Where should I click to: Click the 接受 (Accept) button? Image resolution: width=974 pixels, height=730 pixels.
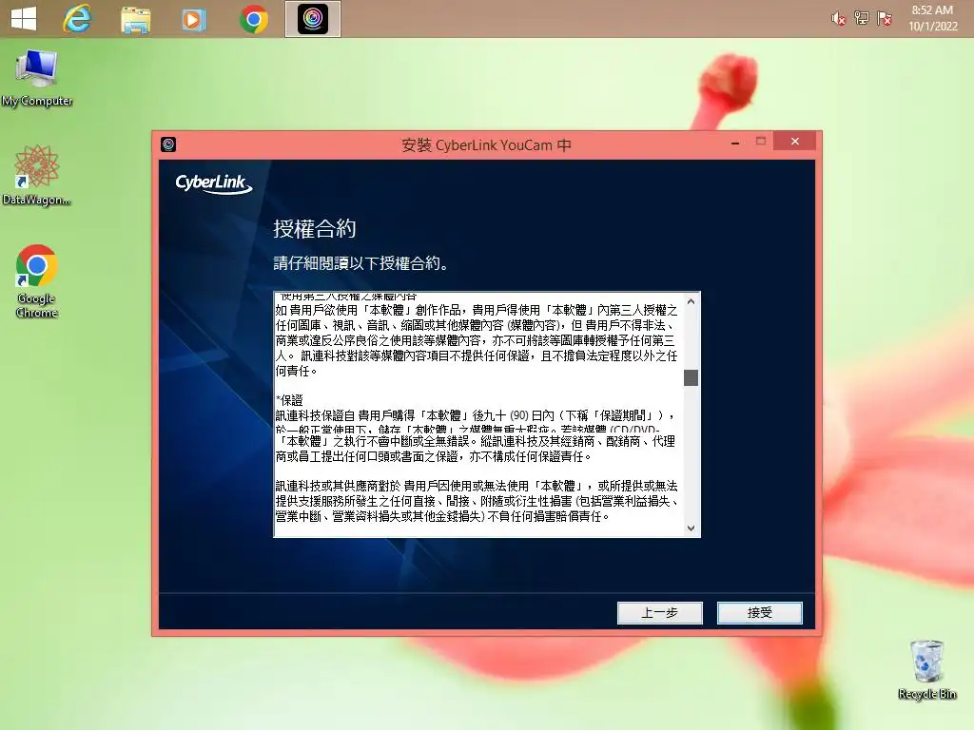759,613
